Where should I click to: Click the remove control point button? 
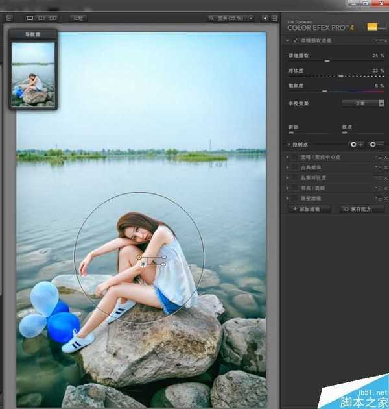coord(375,144)
